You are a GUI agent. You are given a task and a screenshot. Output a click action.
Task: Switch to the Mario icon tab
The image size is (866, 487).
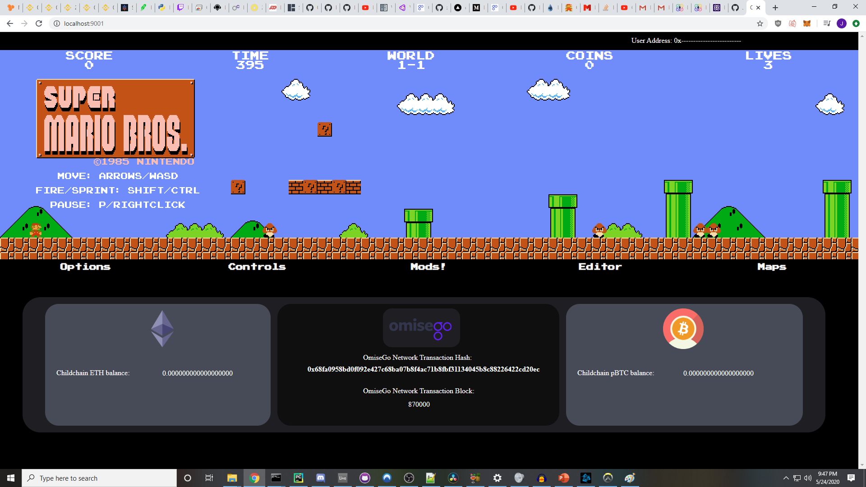570,8
